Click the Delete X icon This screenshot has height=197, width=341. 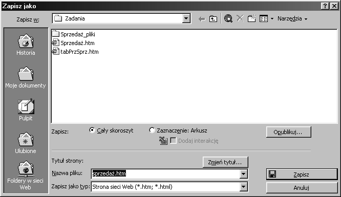coord(240,18)
